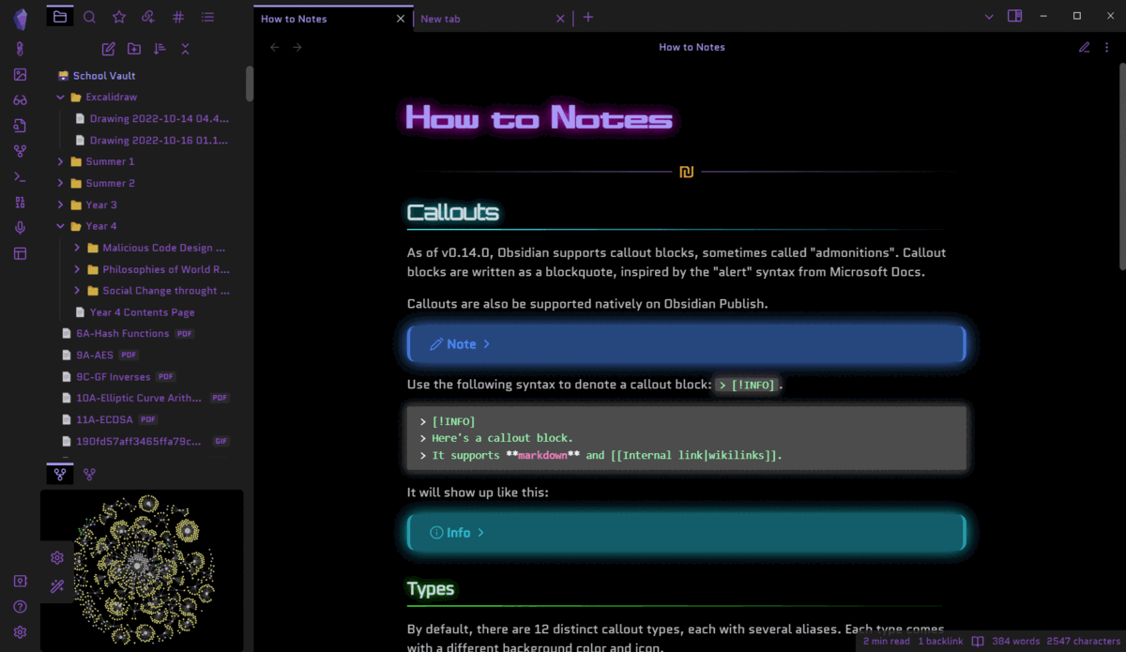
Task: Close the New tab tab
Action: (x=561, y=19)
